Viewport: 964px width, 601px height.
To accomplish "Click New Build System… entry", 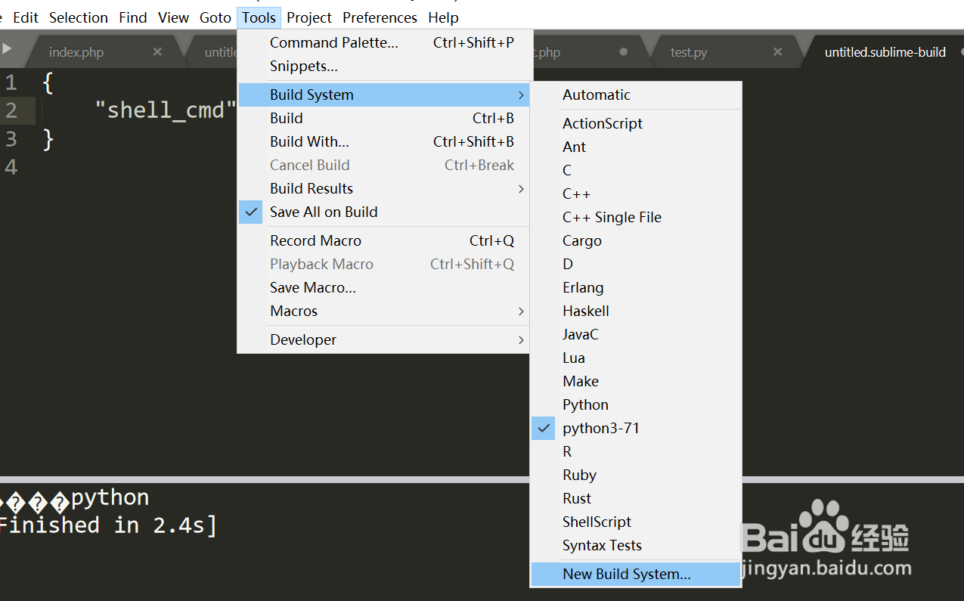I will (x=627, y=575).
